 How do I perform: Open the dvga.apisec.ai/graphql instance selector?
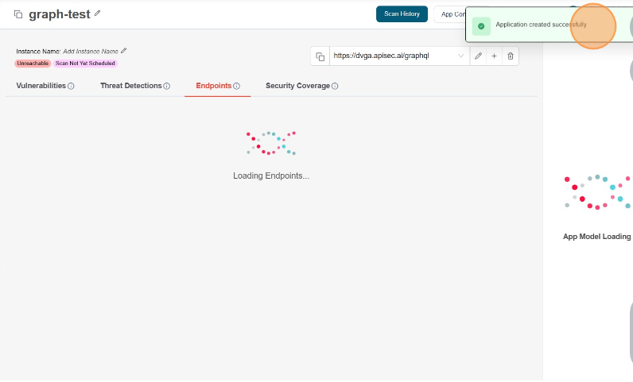[390, 56]
